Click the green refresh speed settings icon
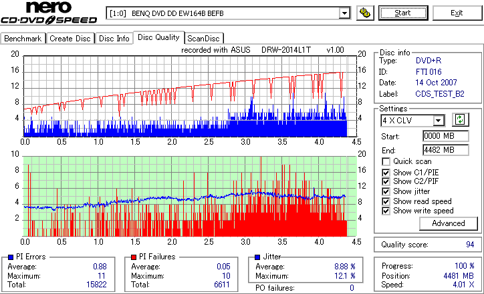Viewport: 484px width, 294px height. click(460, 120)
